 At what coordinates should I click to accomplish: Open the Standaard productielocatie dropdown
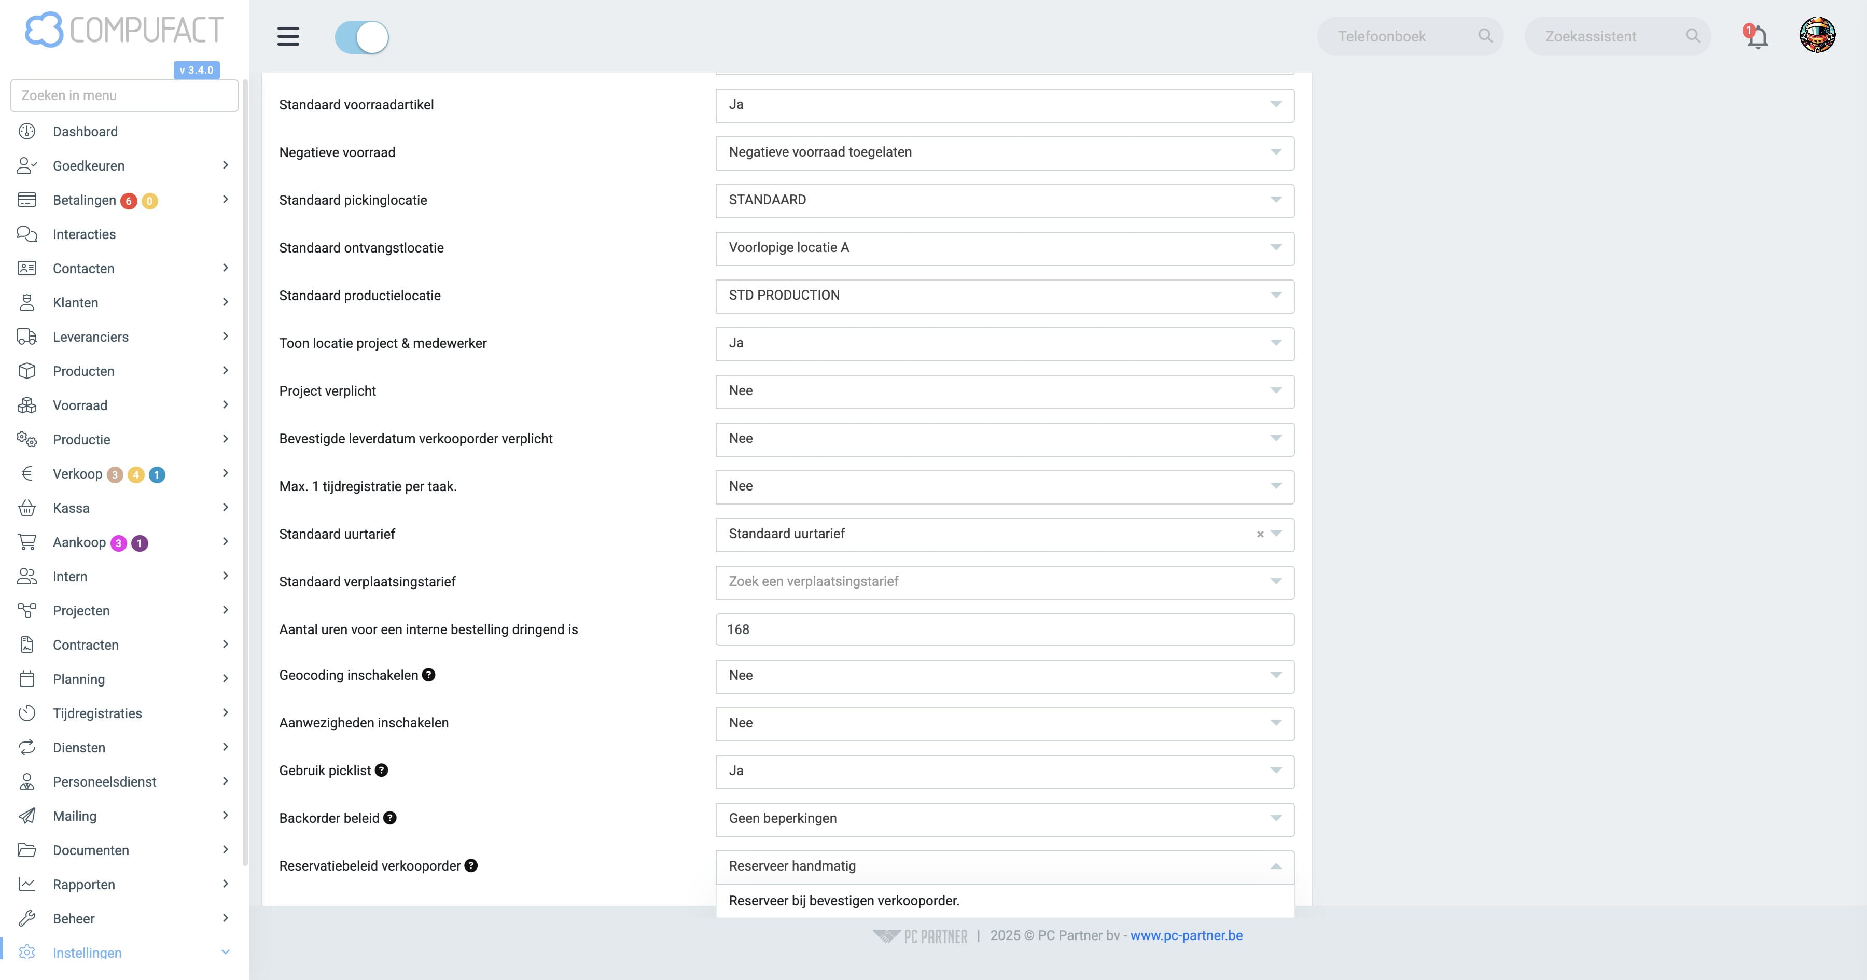(1005, 297)
